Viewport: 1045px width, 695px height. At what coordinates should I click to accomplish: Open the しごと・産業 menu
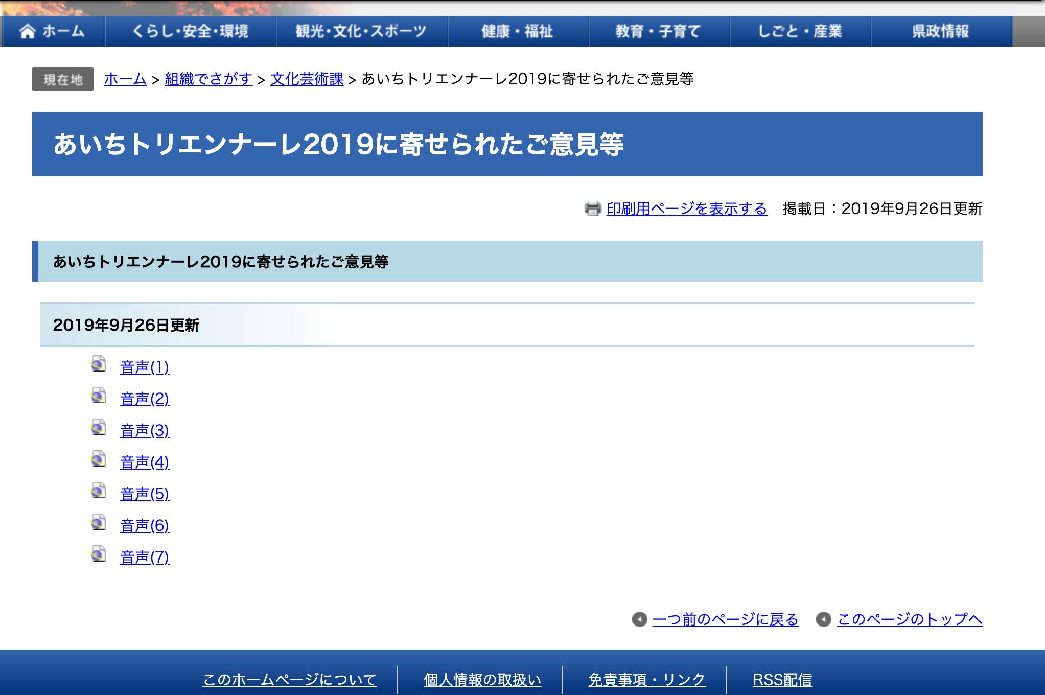point(801,31)
